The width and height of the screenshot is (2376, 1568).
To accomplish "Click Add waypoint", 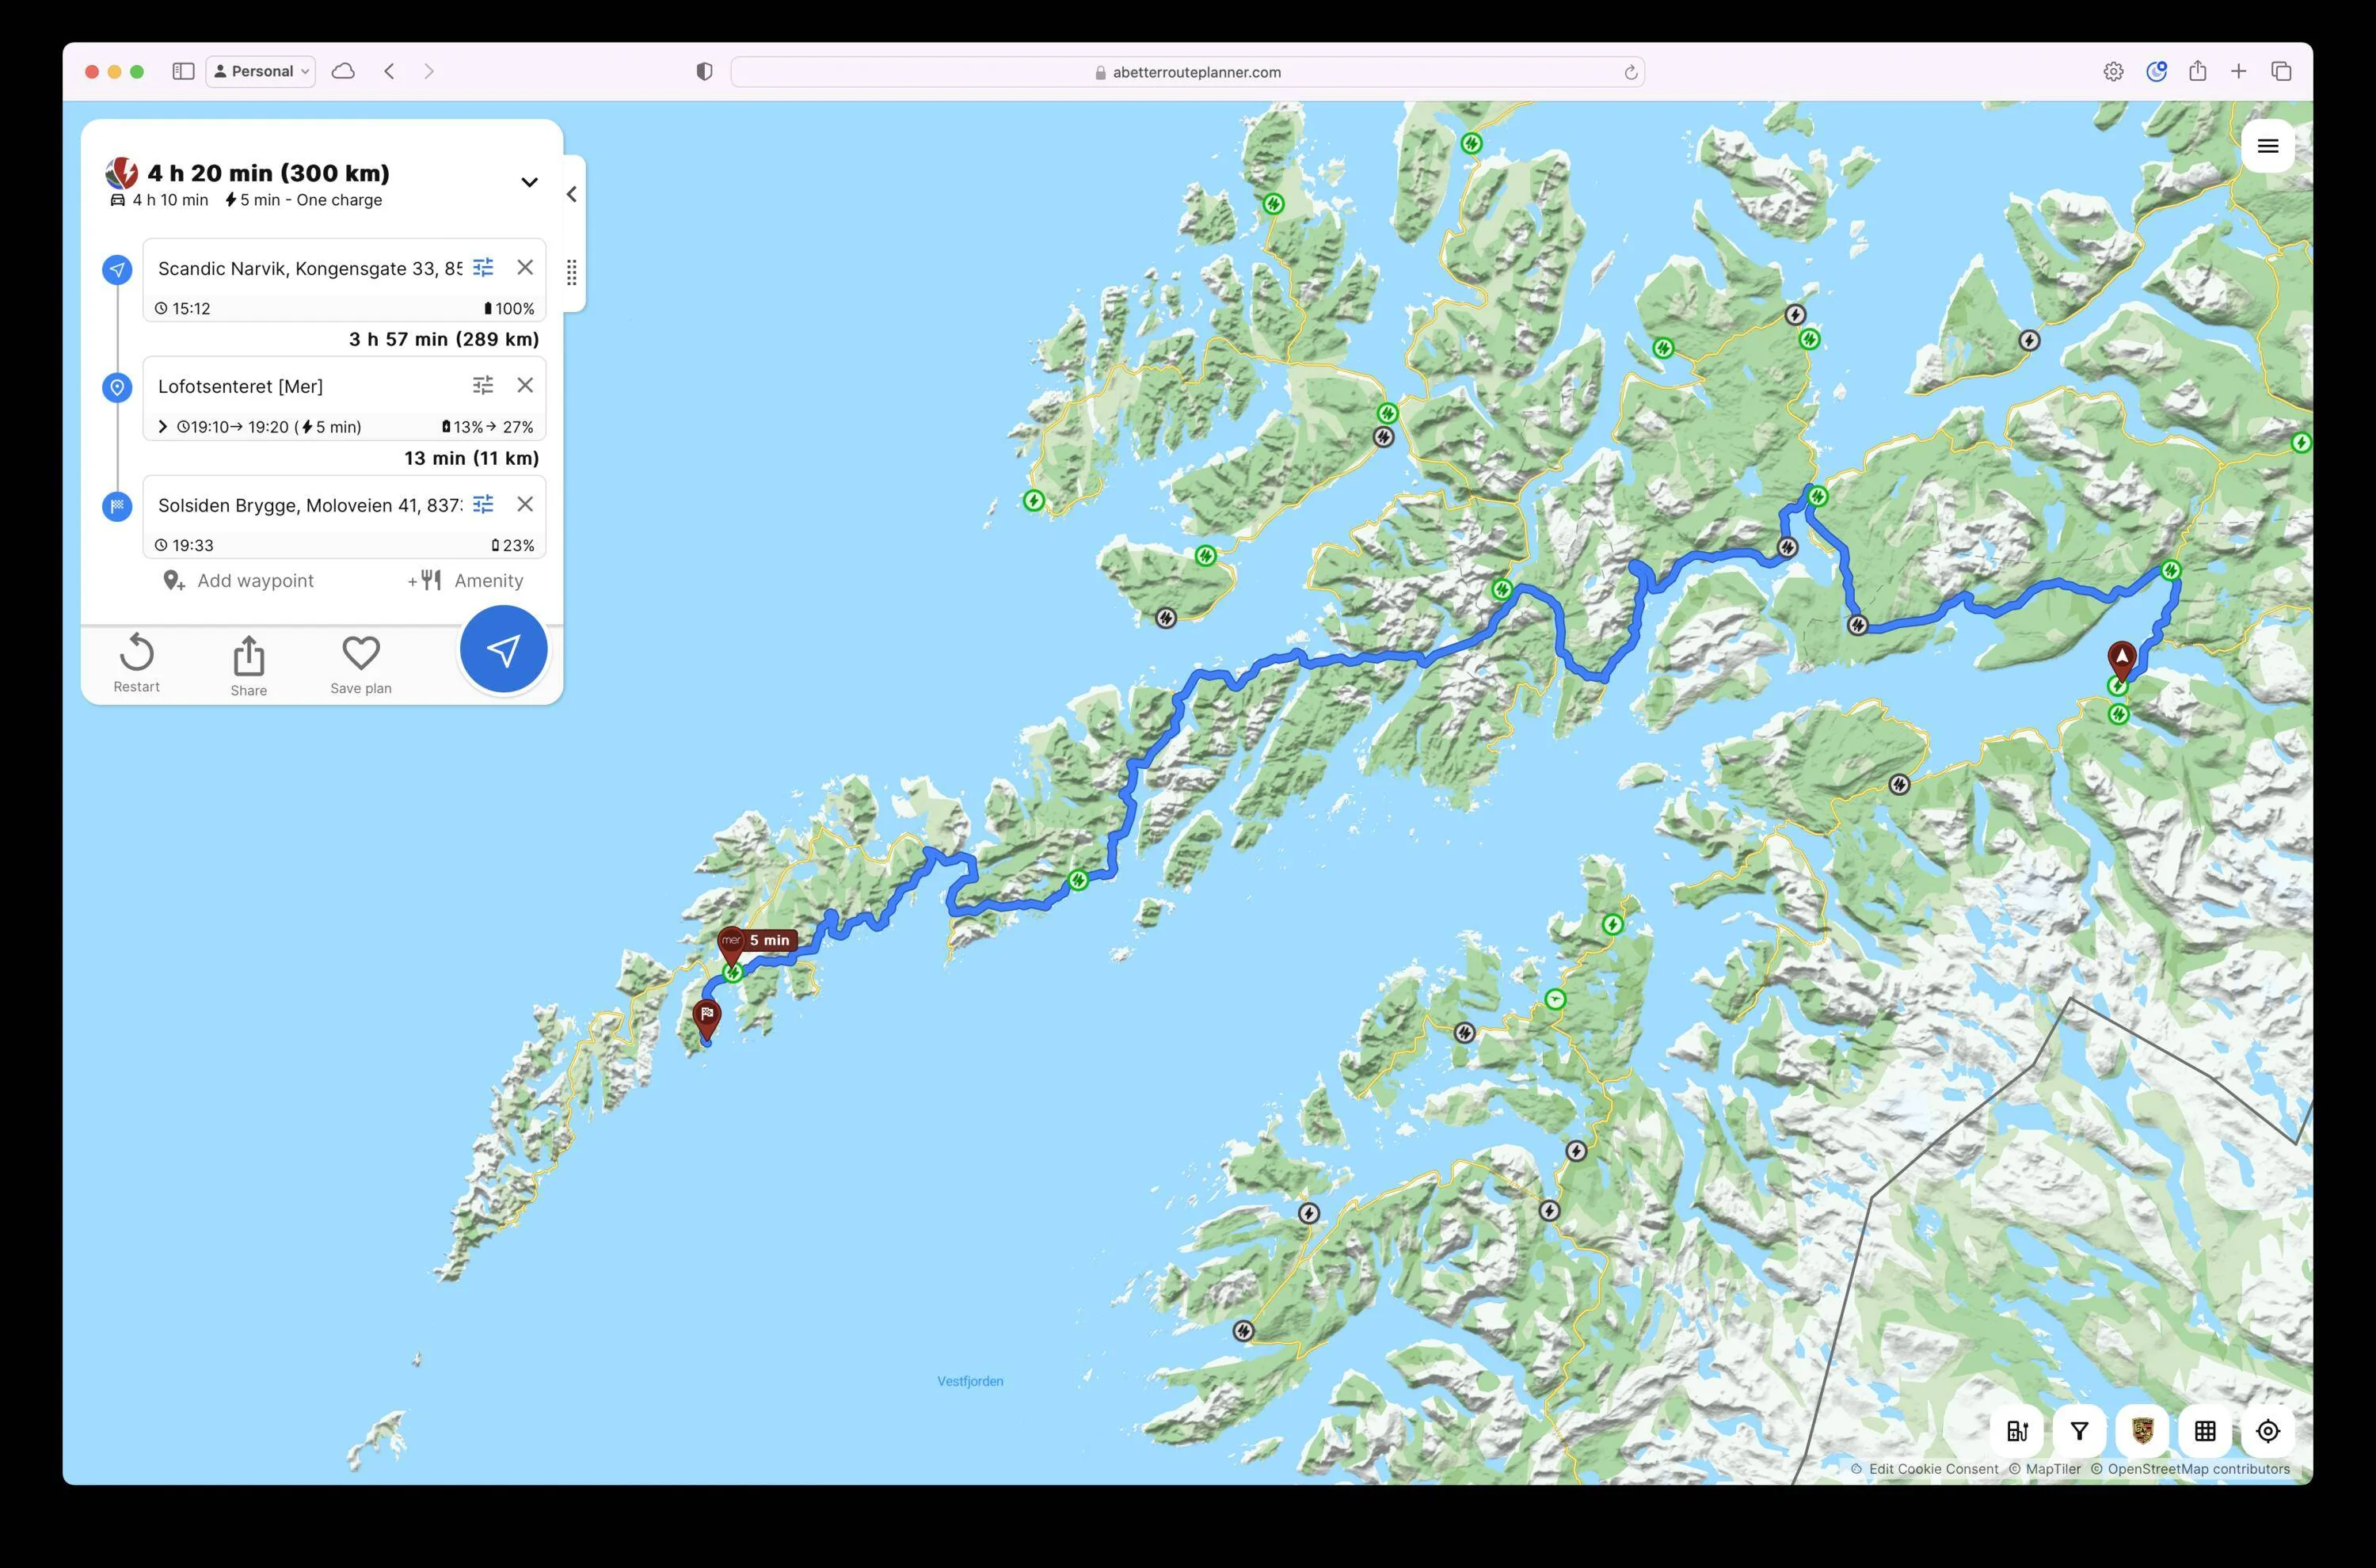I will click(239, 580).
